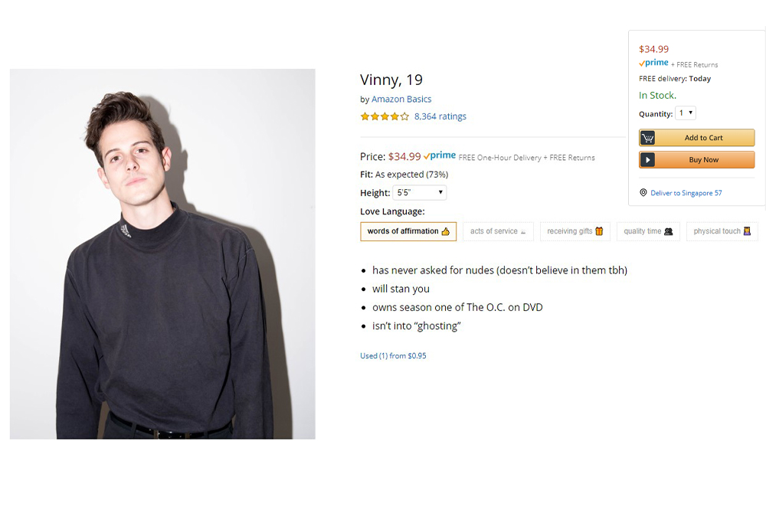Select the acts of service love language

[498, 231]
